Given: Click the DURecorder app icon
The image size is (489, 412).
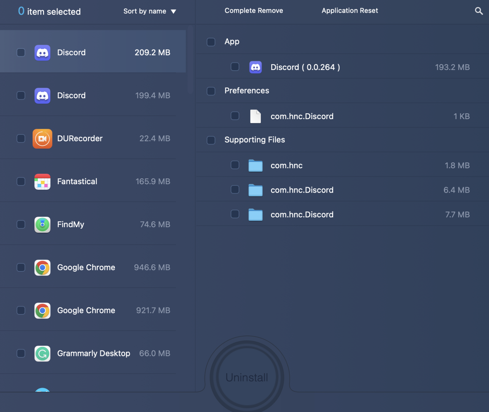Looking at the screenshot, I should click(42, 139).
